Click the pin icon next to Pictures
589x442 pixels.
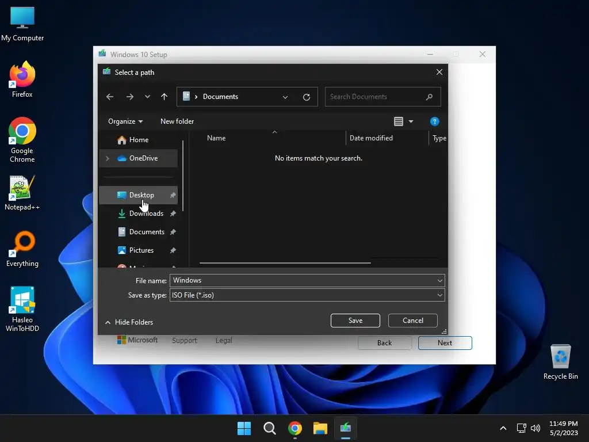click(x=173, y=250)
